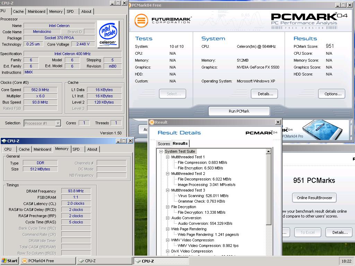Switch to Scores tab in Result Details

(164, 144)
